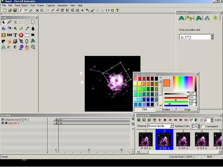Click the delete frame trash icon
Image resolution: width=223 pixels, height=167 pixels.
tap(154, 120)
